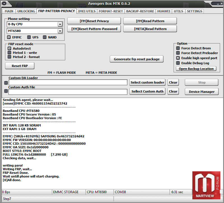Viewport: 224px width, 203px height.
Task: Open the FORMAT-RESET tab
Action: pos(111,11)
